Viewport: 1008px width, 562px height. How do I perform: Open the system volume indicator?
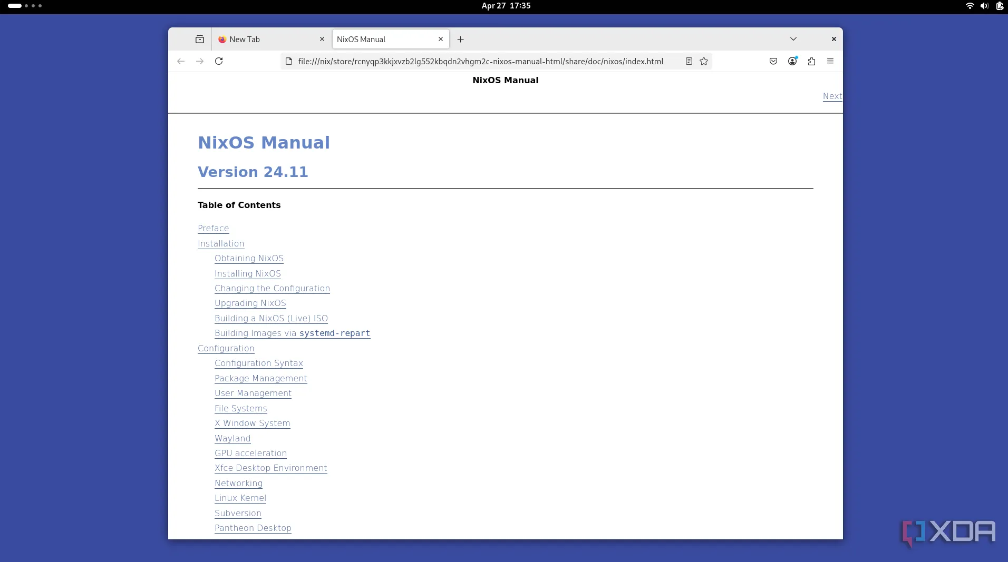(x=984, y=6)
